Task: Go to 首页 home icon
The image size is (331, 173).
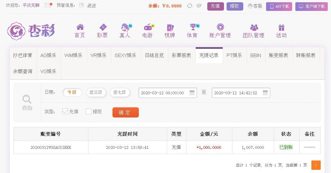Action: coord(80,27)
